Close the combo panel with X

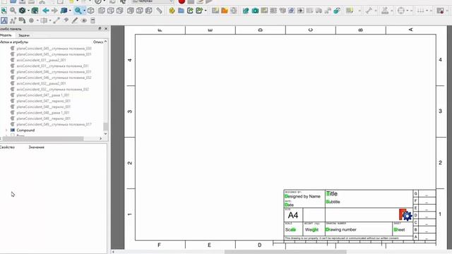coord(106,28)
